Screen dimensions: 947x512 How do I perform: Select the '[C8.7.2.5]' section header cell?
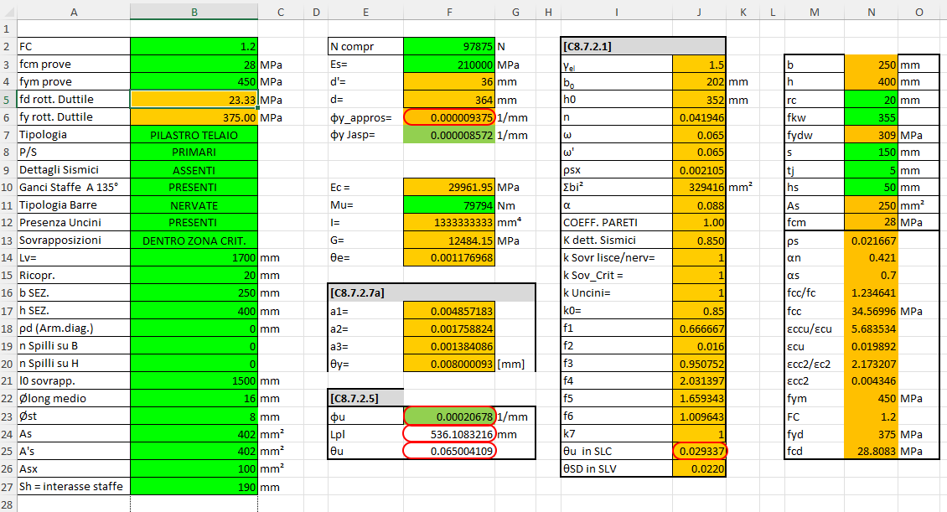tap(366, 399)
